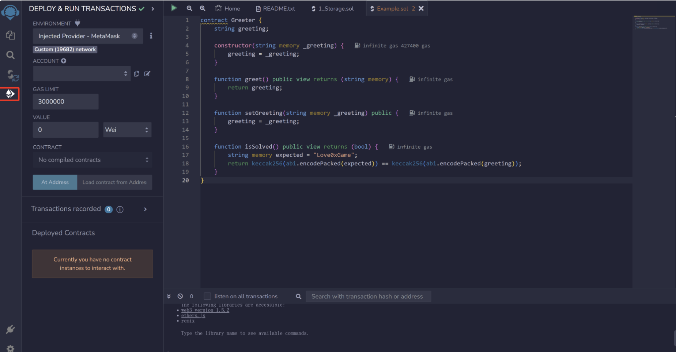Click the At Address button
676x352 pixels.
(55, 182)
